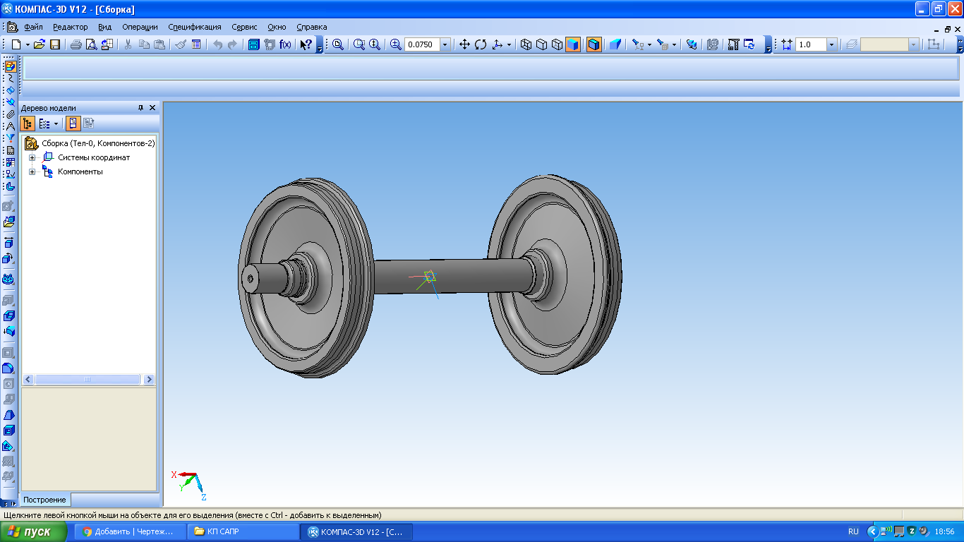Toggle the editing mode sidebar button

pyautogui.click(x=10, y=66)
